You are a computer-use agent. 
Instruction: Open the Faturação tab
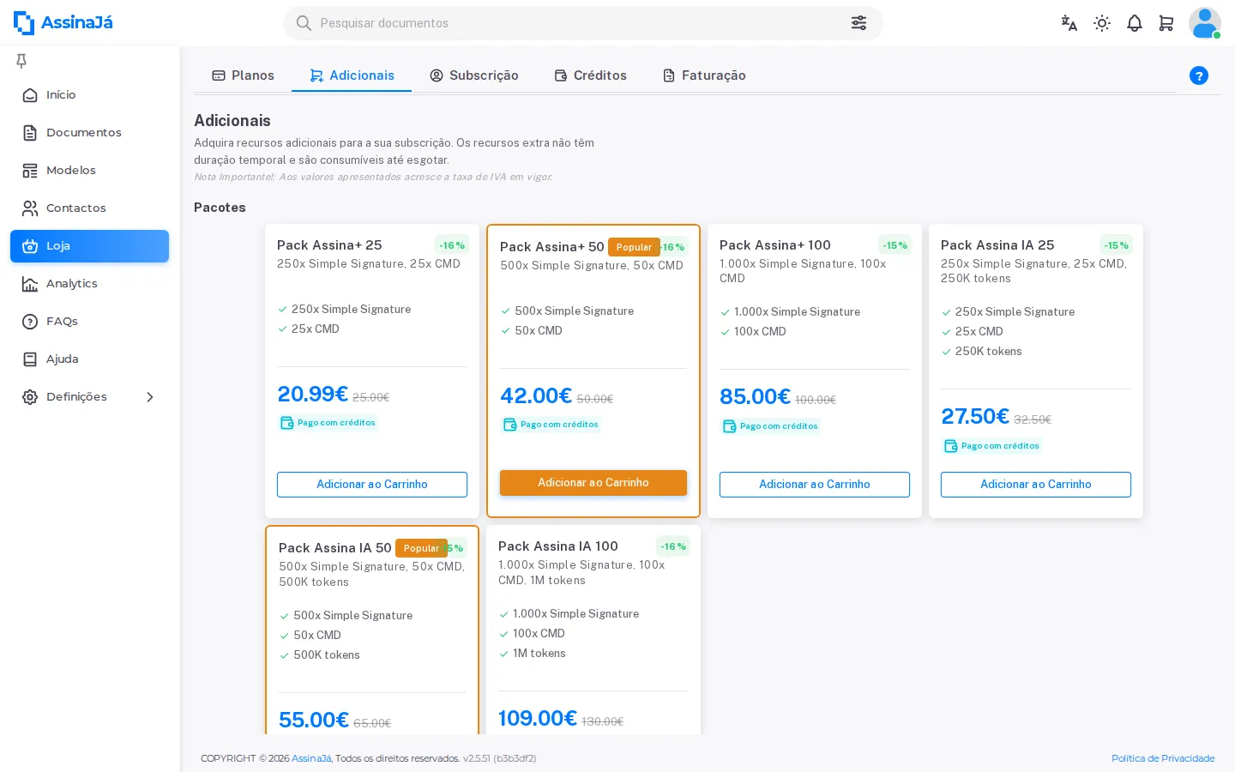coord(704,75)
